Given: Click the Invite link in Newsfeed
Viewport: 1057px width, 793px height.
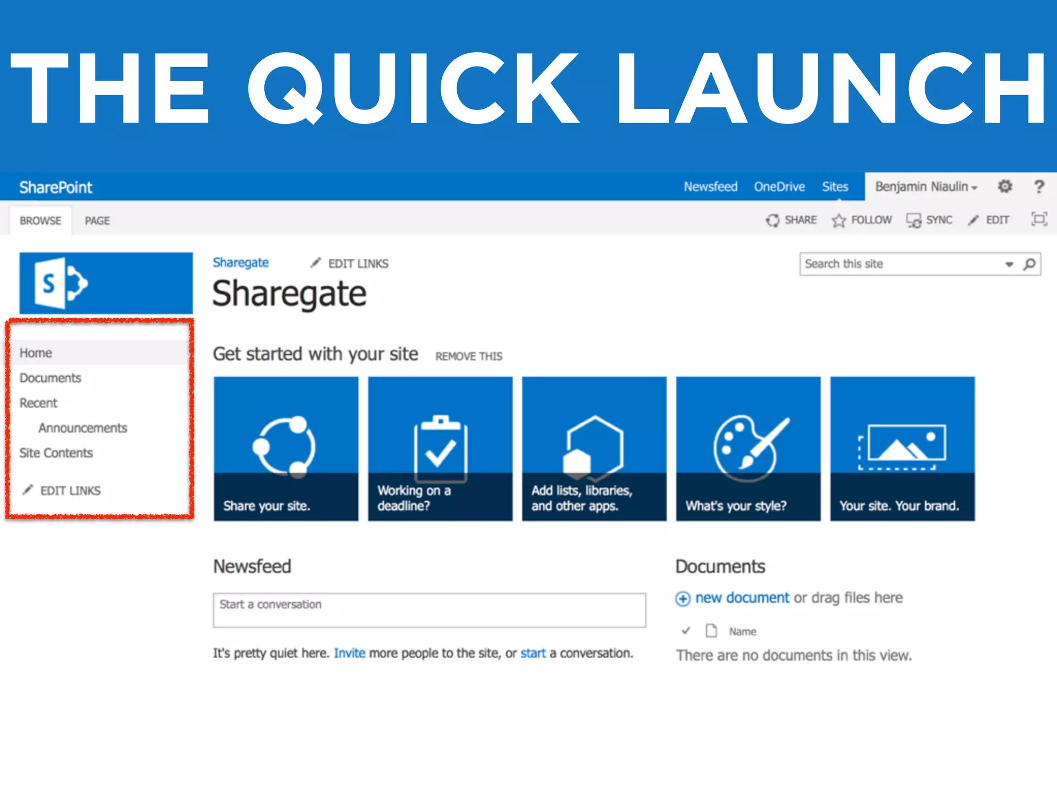Looking at the screenshot, I should pyautogui.click(x=349, y=653).
